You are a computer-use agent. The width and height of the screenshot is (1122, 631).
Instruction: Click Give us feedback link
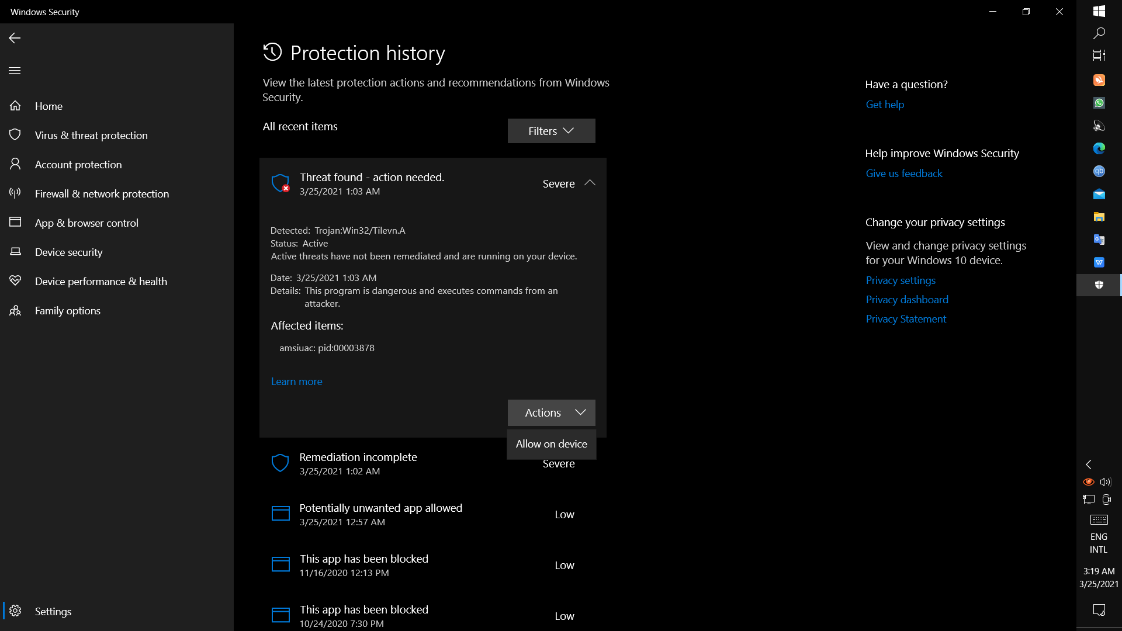click(904, 174)
